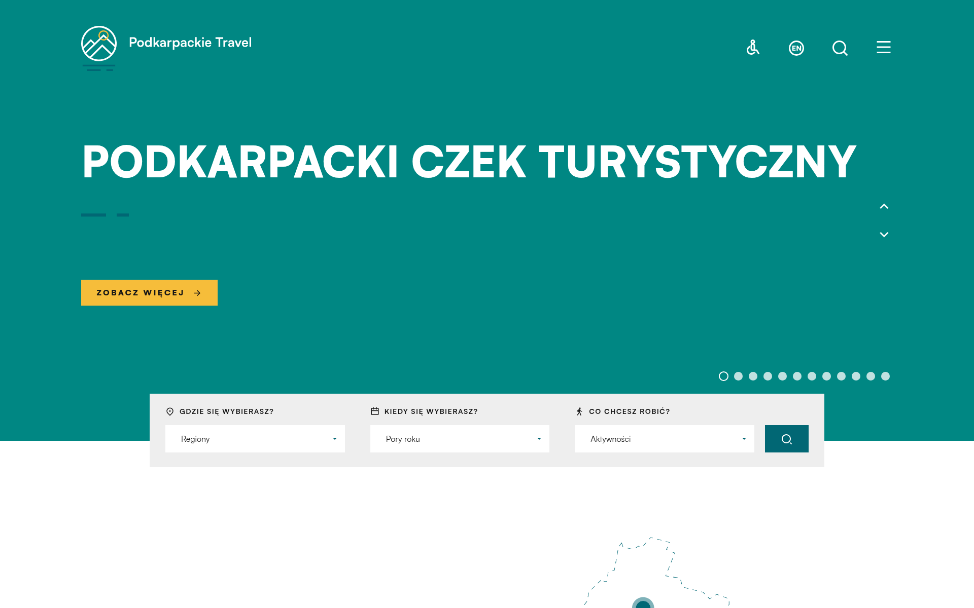Image resolution: width=974 pixels, height=608 pixels.
Task: Select the seventh slider pagination dot
Action: click(x=812, y=376)
